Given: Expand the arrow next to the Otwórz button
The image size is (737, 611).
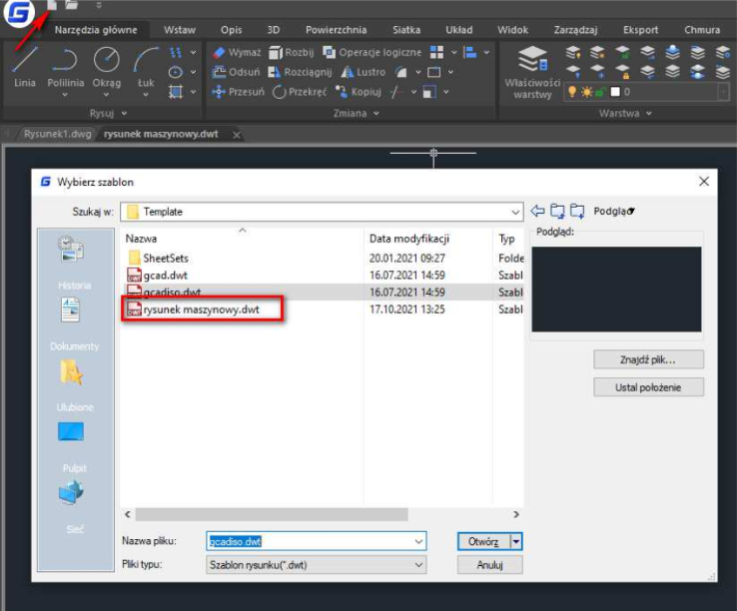Looking at the screenshot, I should coord(516,541).
